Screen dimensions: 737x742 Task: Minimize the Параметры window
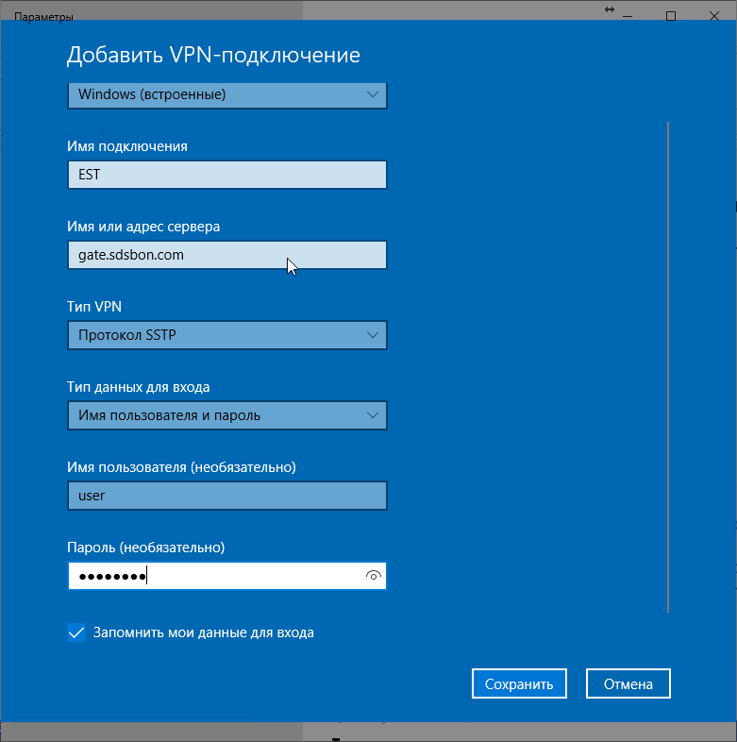coord(628,17)
